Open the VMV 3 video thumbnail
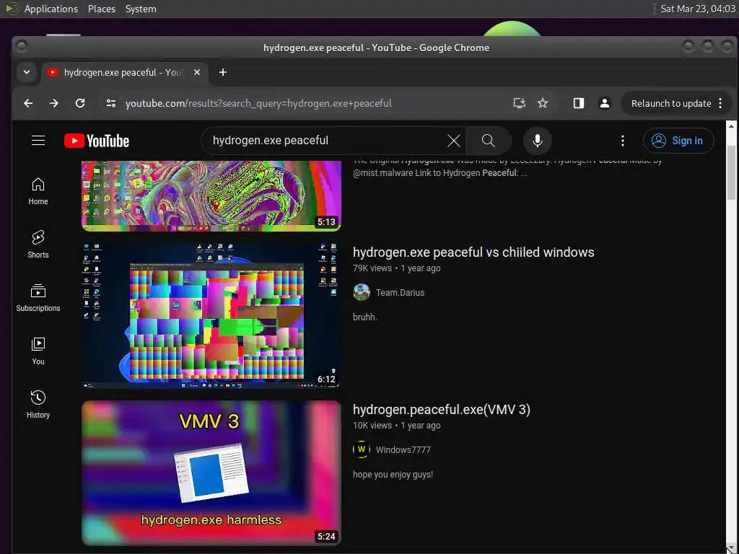Image resolution: width=739 pixels, height=554 pixels. 211,472
